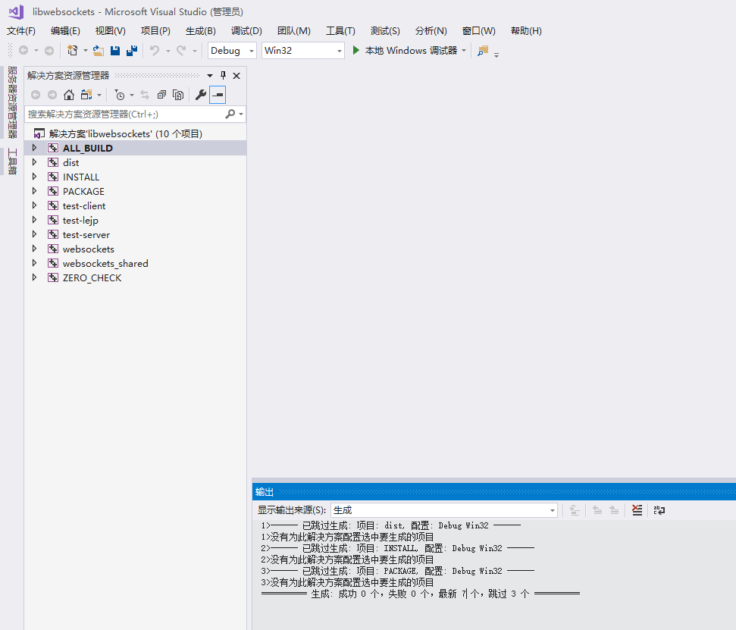Click the Save All icon
Image resolution: width=736 pixels, height=630 pixels.
[132, 50]
